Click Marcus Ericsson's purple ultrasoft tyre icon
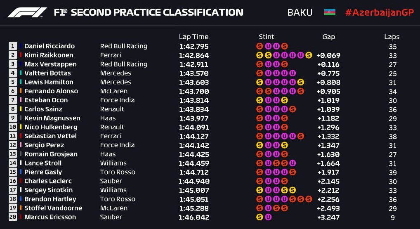 pyautogui.click(x=268, y=217)
